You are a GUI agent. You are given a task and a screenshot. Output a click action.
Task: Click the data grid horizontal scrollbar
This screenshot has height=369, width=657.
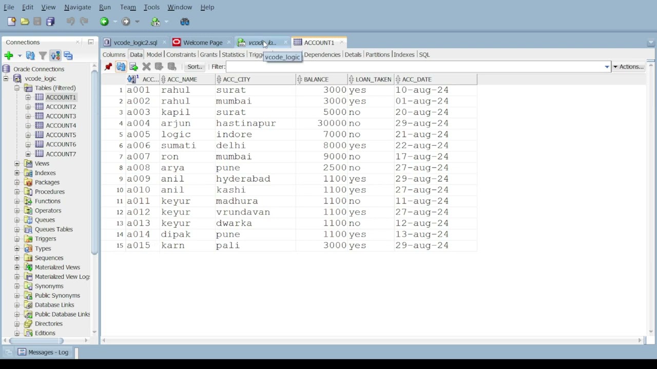[x=372, y=340]
